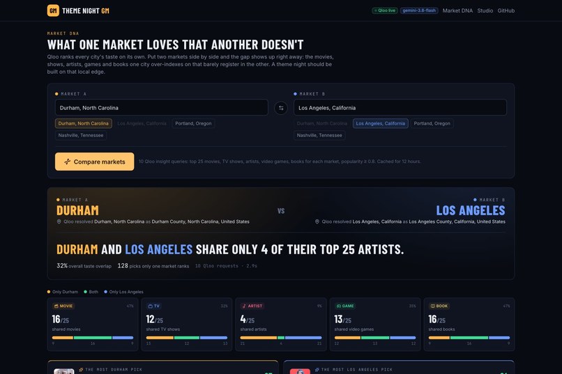Open the Studio nav item
562x374 pixels.
click(x=485, y=10)
